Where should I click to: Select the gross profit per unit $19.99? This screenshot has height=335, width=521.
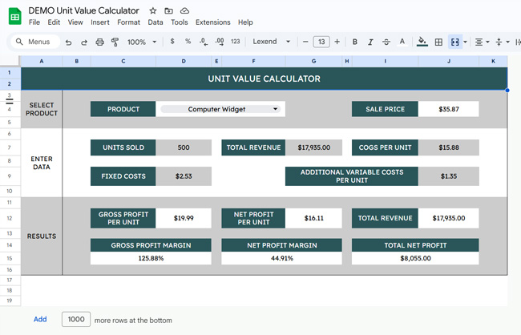[184, 218]
